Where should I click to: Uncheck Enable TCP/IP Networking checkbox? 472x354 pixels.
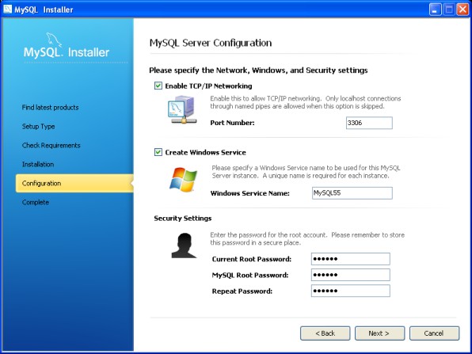pos(158,86)
